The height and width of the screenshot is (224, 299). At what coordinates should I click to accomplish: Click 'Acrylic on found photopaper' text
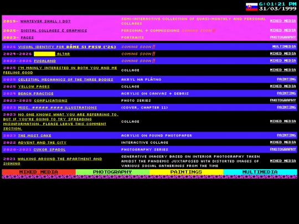point(157,136)
